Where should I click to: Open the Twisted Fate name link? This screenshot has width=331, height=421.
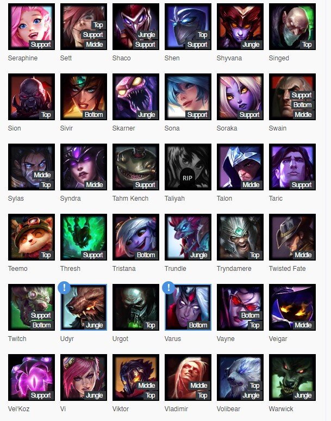tap(288, 269)
